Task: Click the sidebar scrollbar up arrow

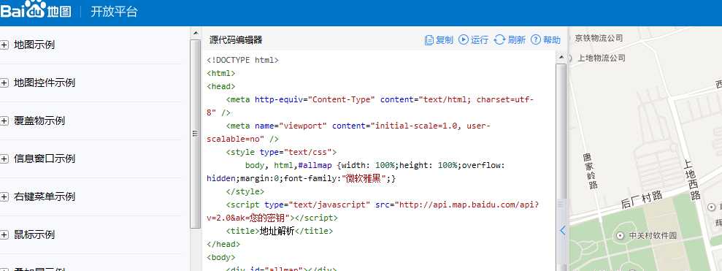Action: (195, 33)
